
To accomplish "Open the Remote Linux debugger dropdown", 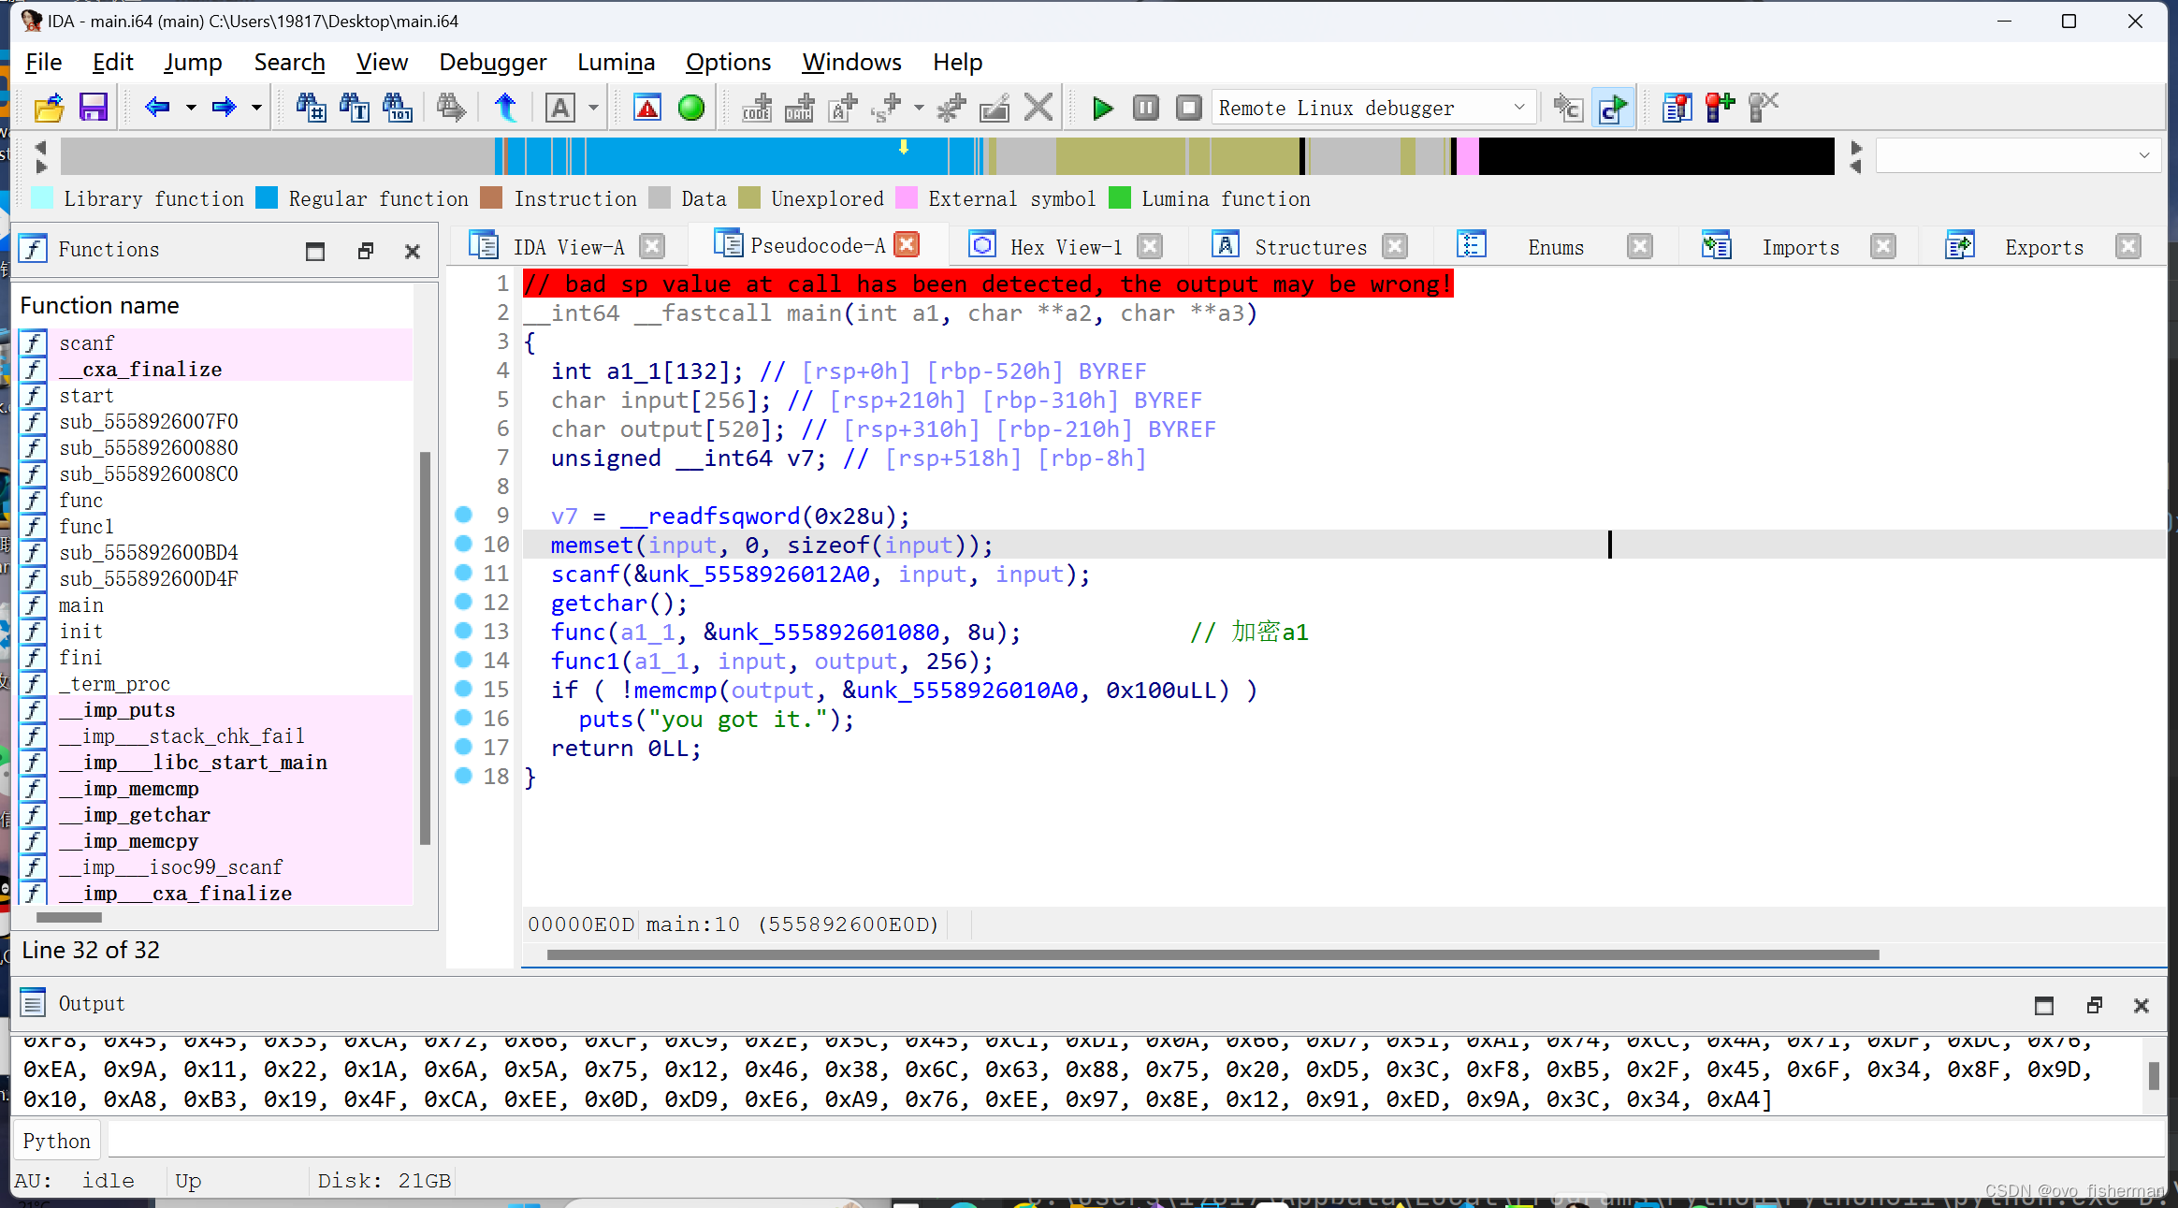I will pos(1518,108).
